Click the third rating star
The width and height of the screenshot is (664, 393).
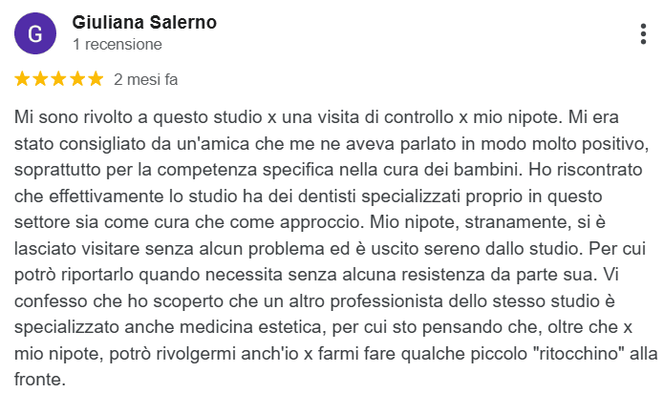click(x=59, y=79)
